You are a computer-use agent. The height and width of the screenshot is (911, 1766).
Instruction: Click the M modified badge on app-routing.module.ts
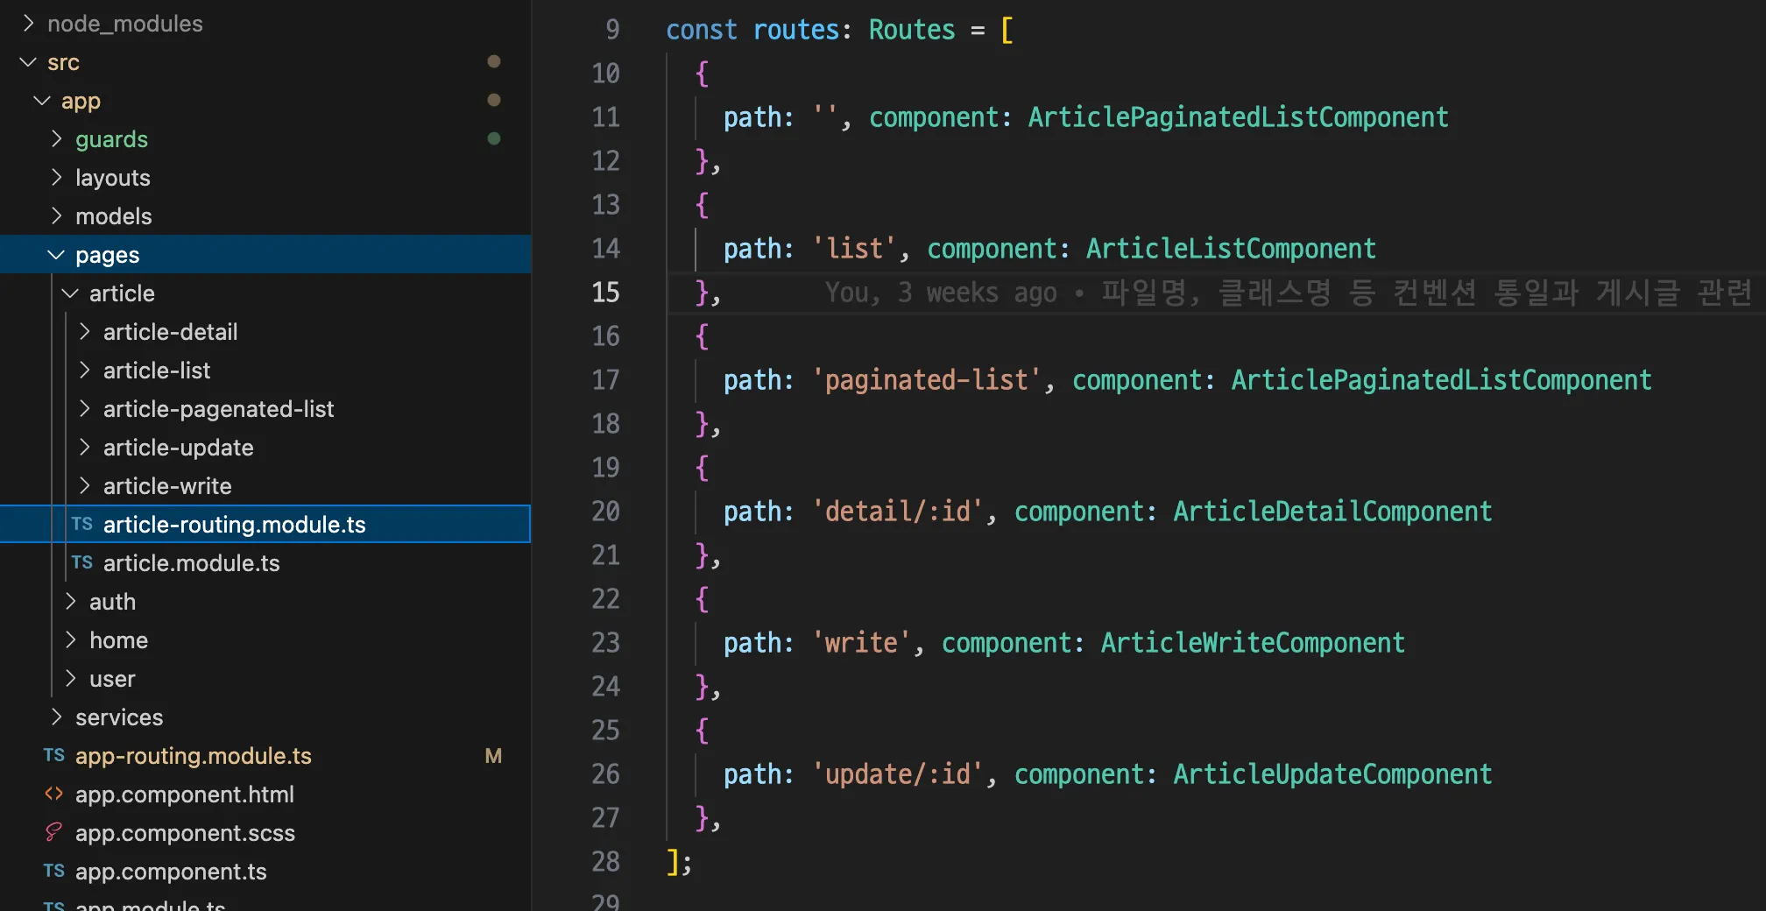[493, 756]
